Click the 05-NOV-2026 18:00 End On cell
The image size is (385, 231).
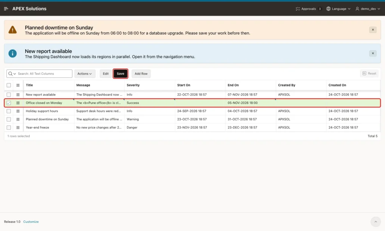(x=251, y=103)
